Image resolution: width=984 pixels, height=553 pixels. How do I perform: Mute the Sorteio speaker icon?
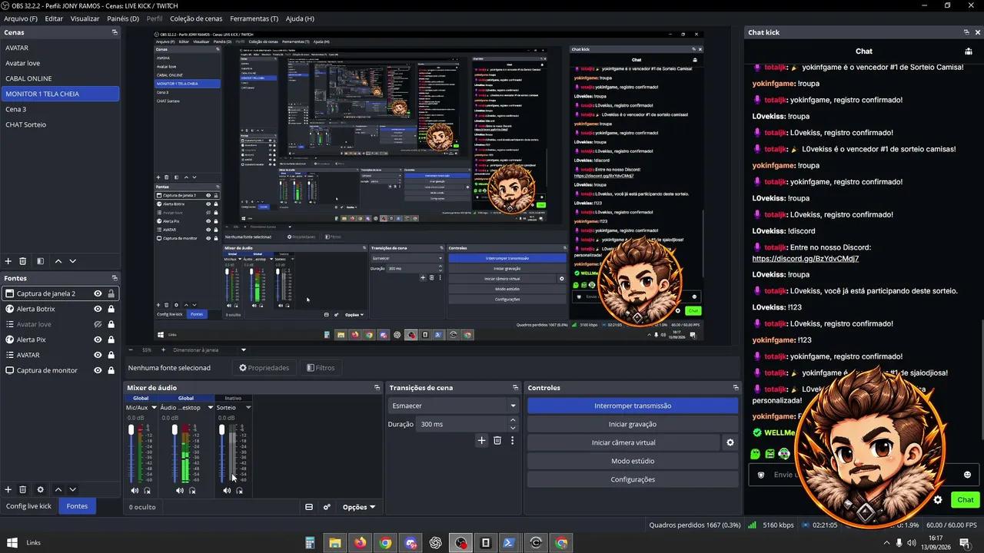point(226,490)
